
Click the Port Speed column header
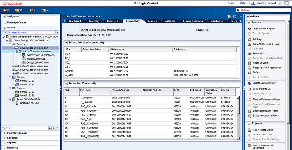click(197, 92)
